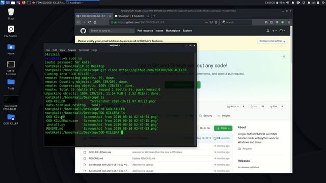Click the power icon in top panel
The image size is (326, 183).
pyautogui.click(x=323, y=3)
